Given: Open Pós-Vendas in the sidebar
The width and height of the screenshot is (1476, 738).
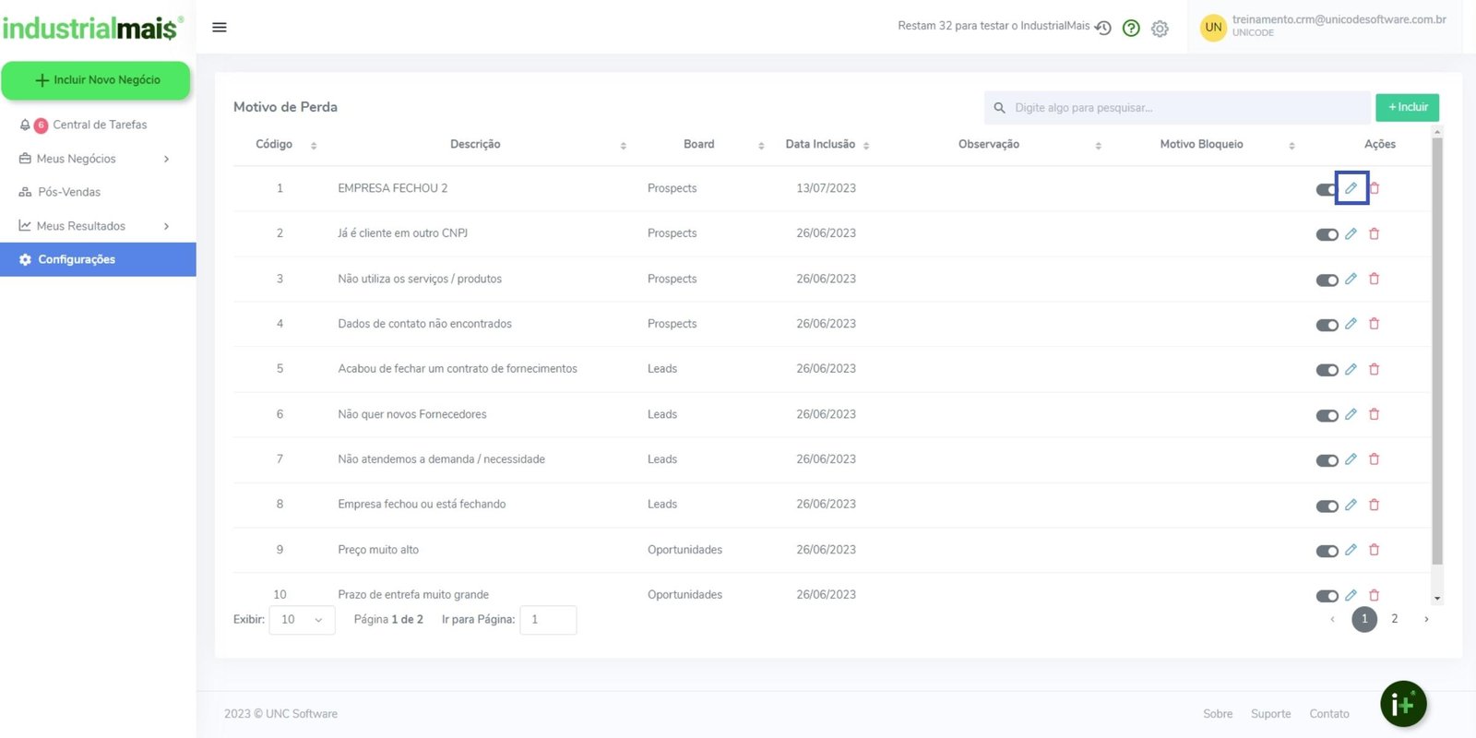Looking at the screenshot, I should tap(69, 192).
